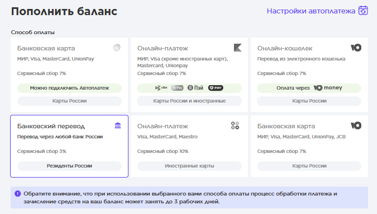This screenshot has height=214, width=377.
Task: Click the YooMoney money logo in the green badge
Action: point(328,88)
